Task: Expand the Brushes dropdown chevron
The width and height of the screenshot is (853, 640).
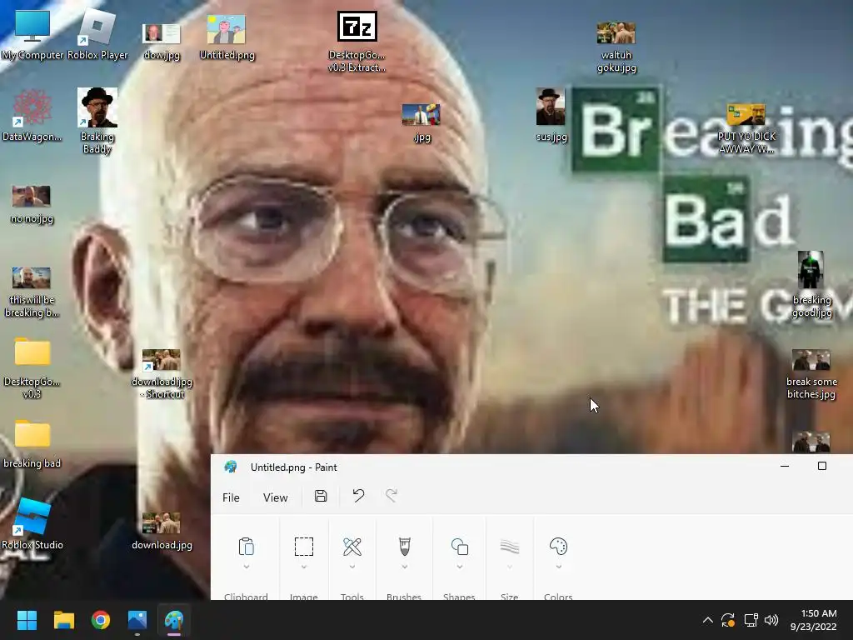Action: click(404, 567)
